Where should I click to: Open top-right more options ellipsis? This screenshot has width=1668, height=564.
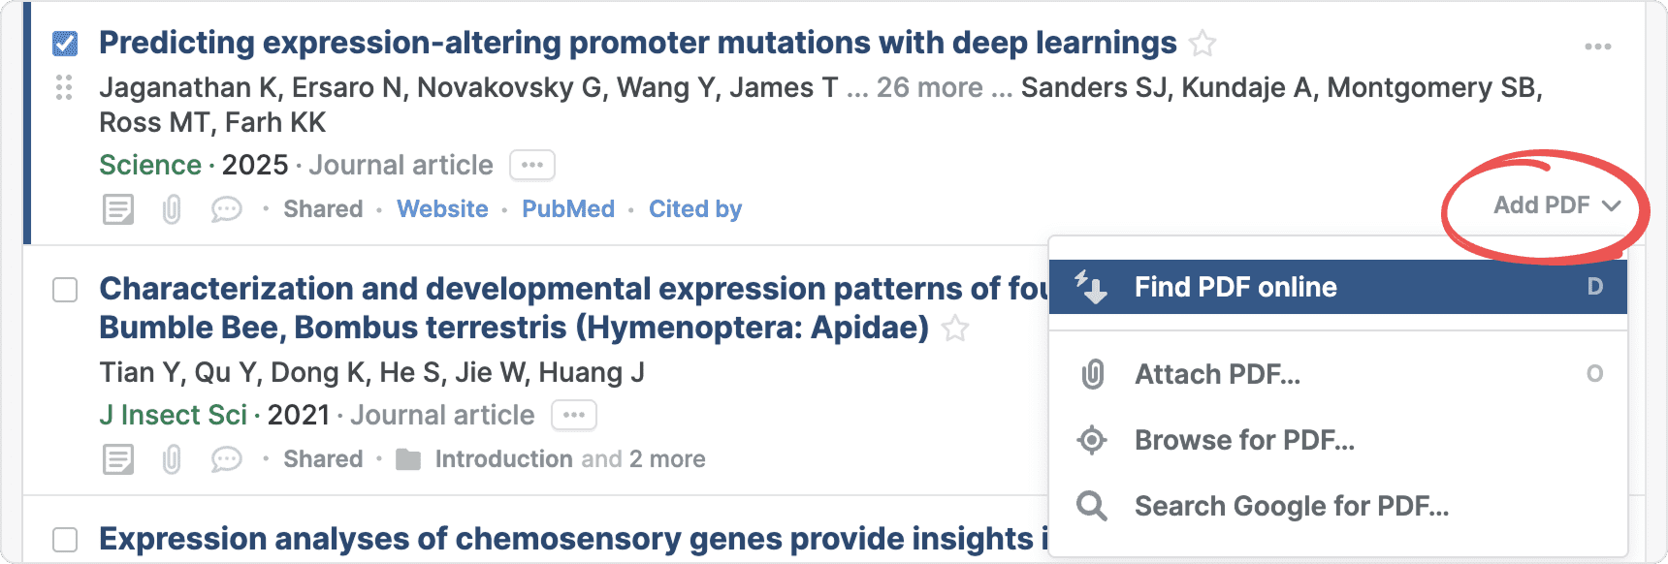click(1597, 47)
